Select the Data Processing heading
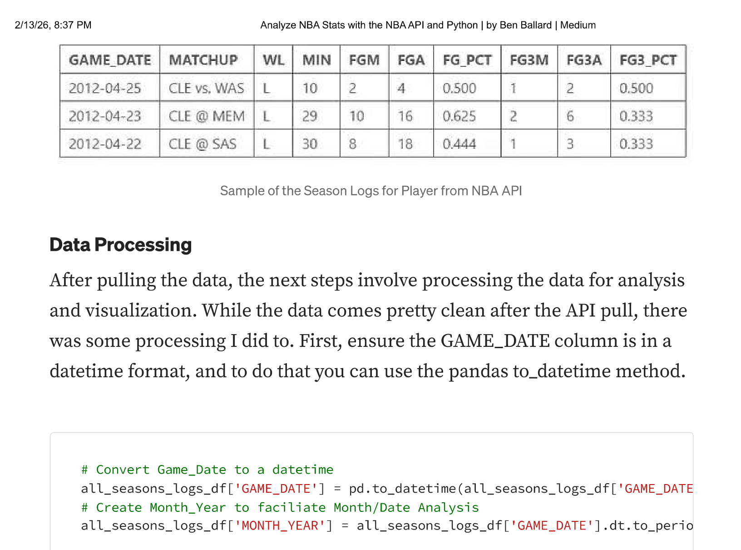This screenshot has height=550, width=741. (120, 245)
